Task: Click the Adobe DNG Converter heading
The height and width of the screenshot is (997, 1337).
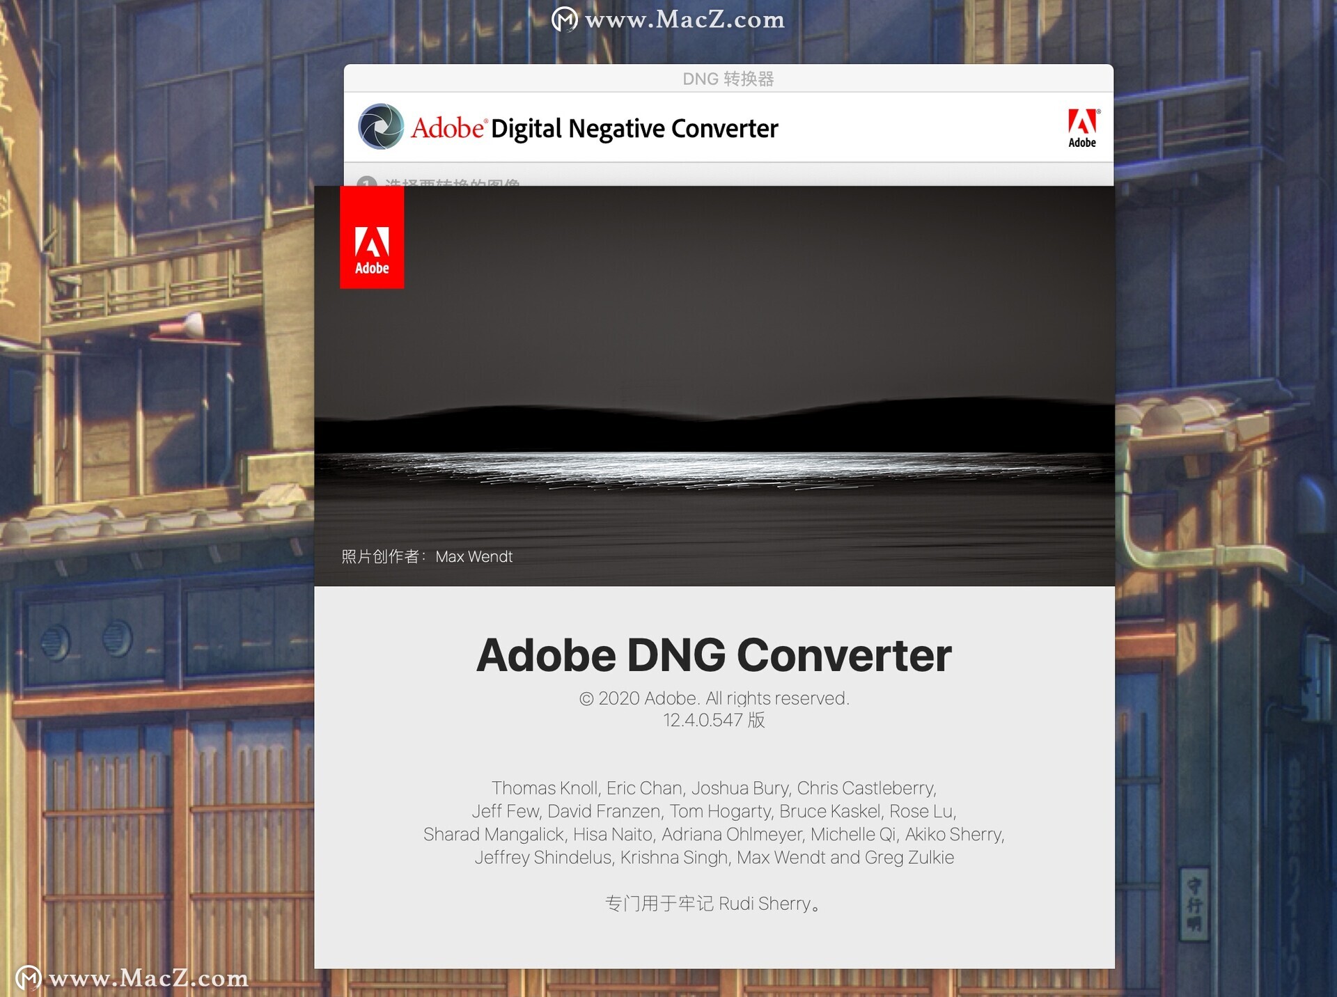Action: pyautogui.click(x=714, y=655)
